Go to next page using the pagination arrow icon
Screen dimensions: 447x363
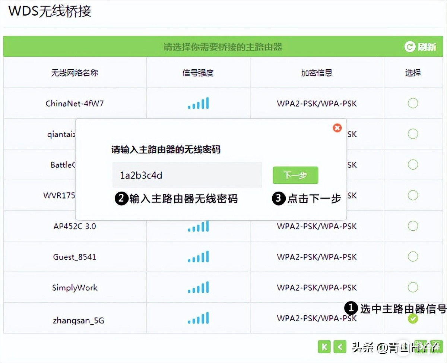421,346
